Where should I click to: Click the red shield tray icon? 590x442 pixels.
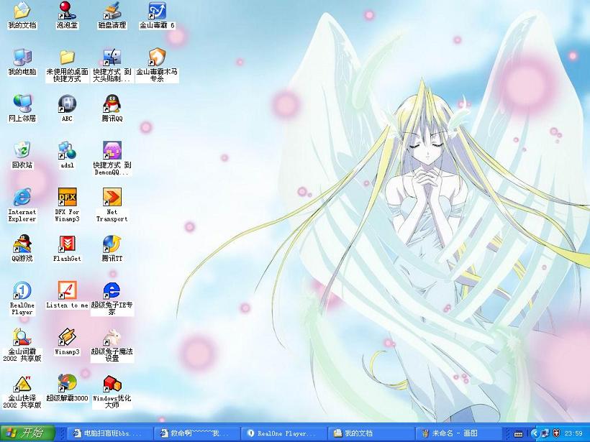(x=556, y=433)
